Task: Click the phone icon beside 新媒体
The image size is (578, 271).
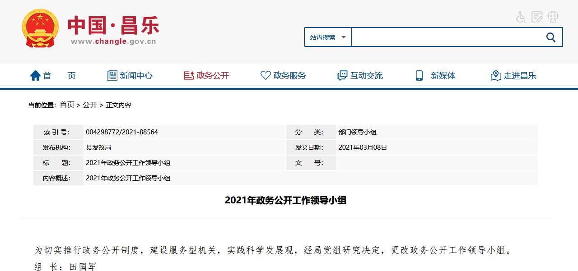Action: click(418, 75)
